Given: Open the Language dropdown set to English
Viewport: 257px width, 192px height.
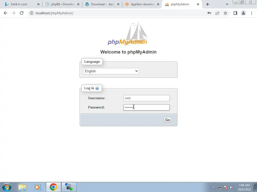Looking at the screenshot, I should [x=111, y=71].
